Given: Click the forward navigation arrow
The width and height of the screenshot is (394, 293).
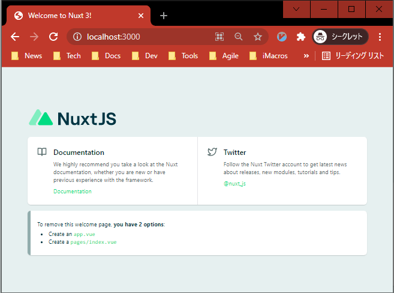Looking at the screenshot, I should 34,37.
